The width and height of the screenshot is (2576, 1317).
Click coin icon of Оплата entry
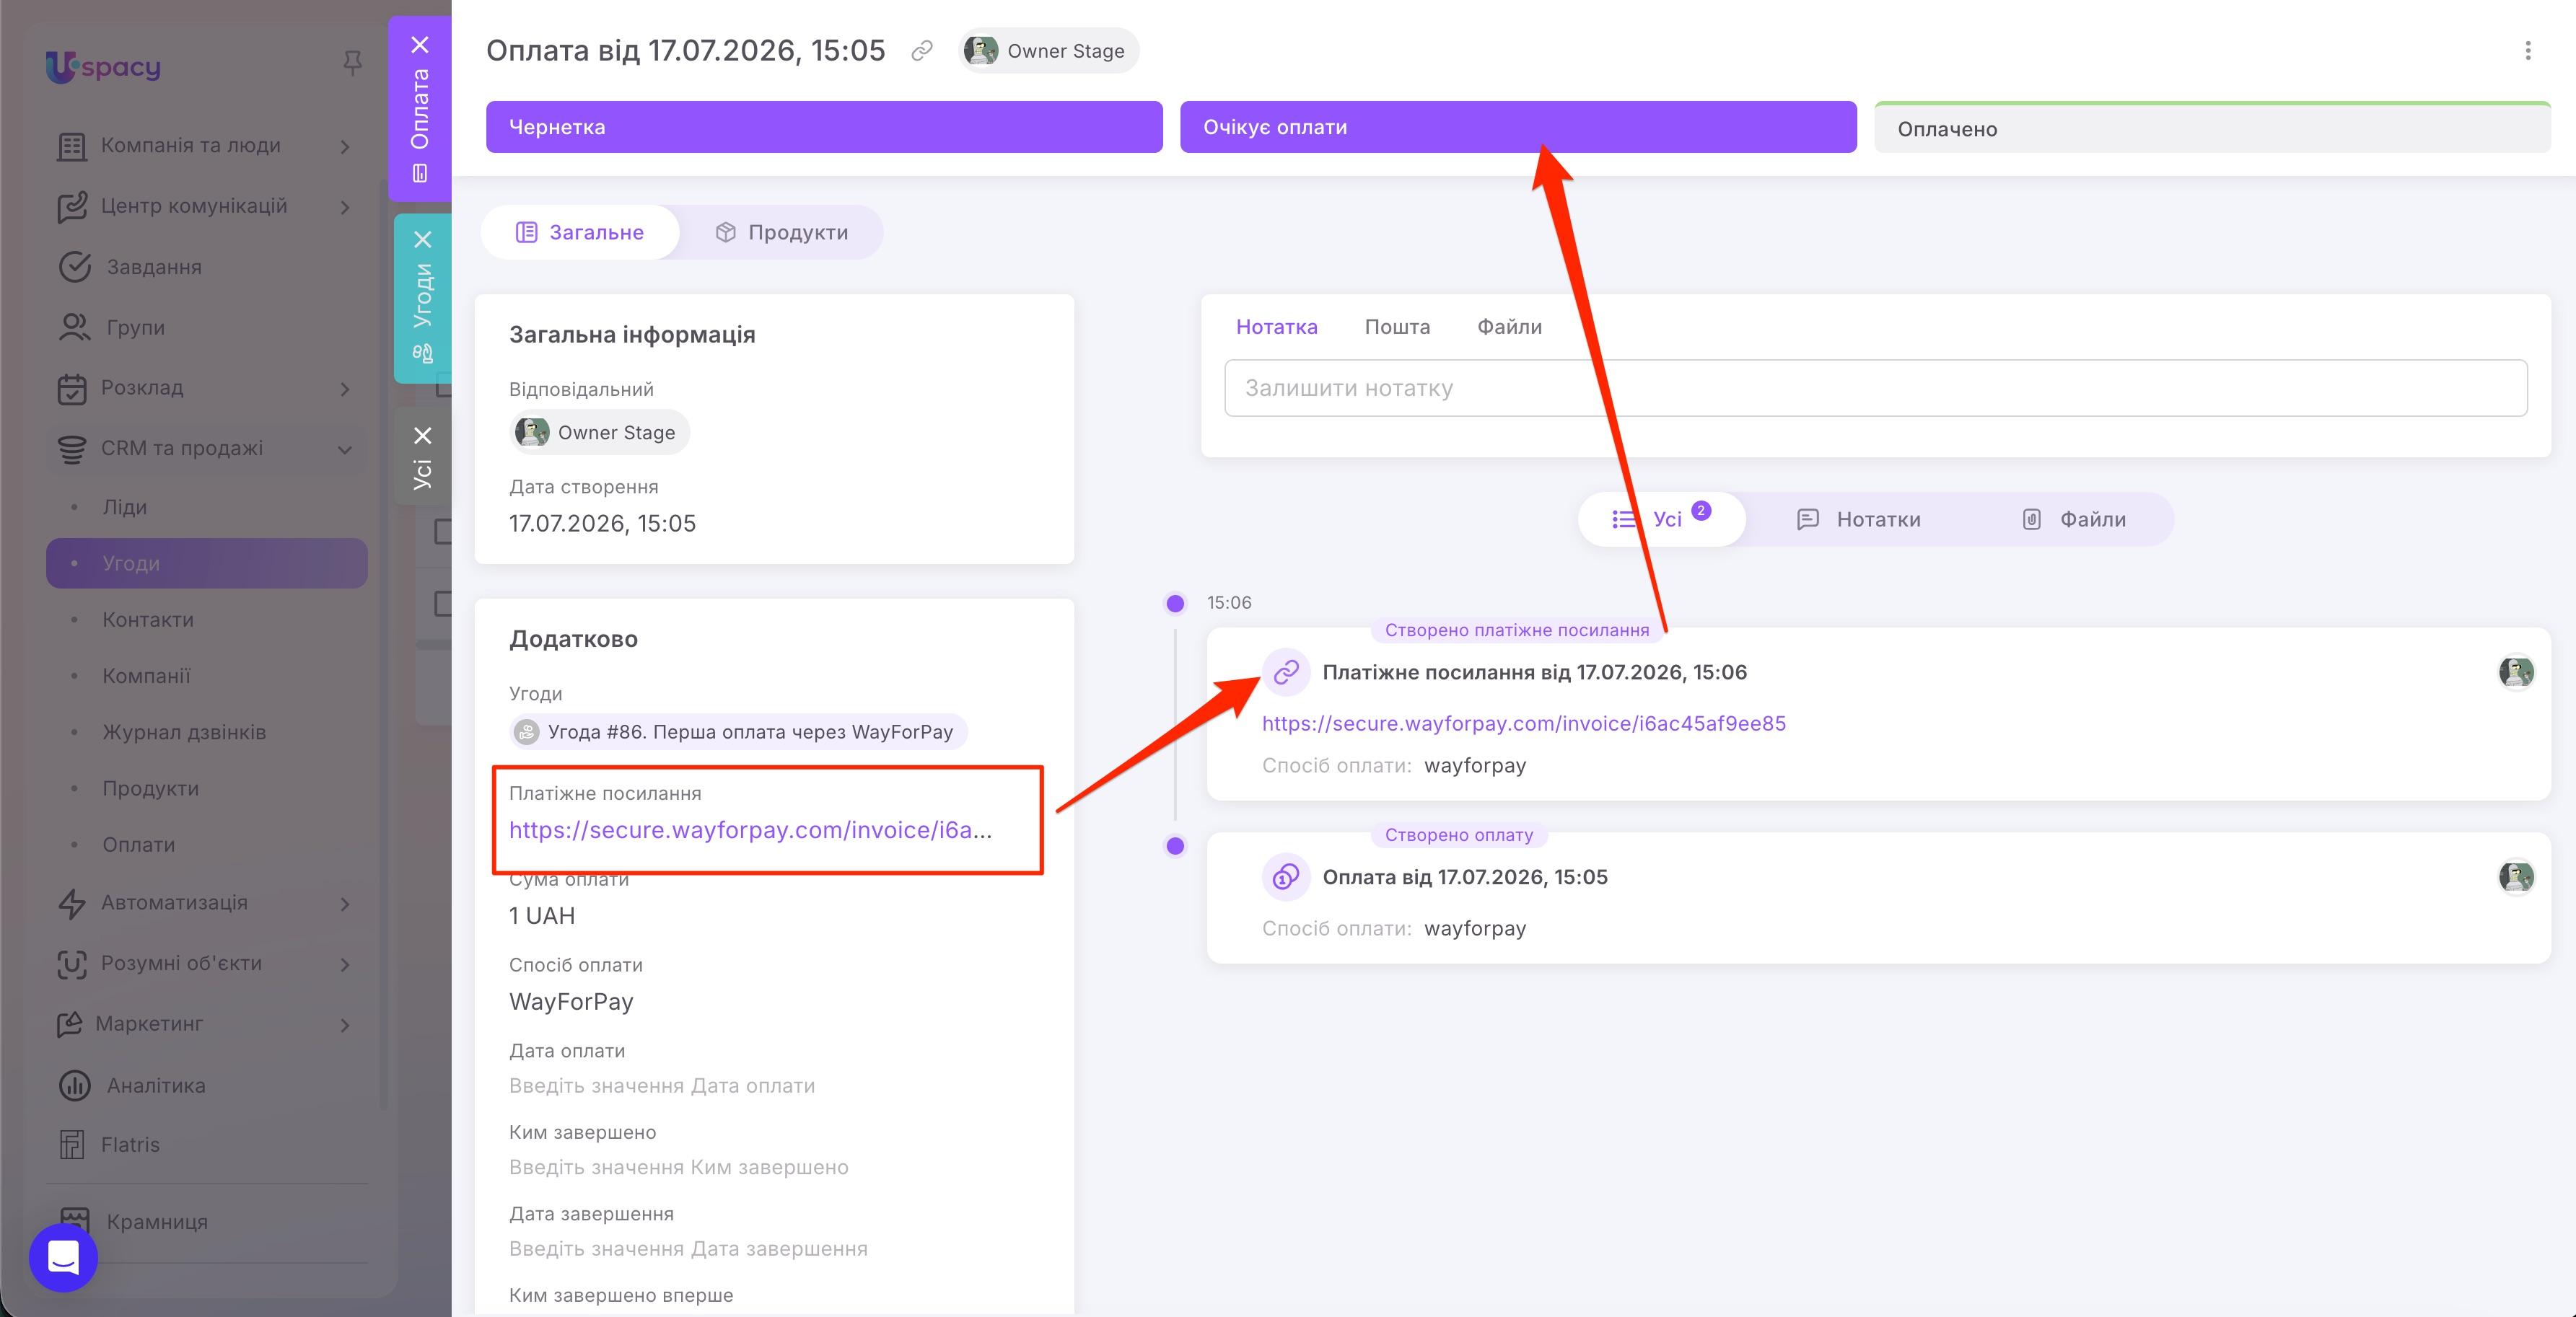pyautogui.click(x=1286, y=876)
